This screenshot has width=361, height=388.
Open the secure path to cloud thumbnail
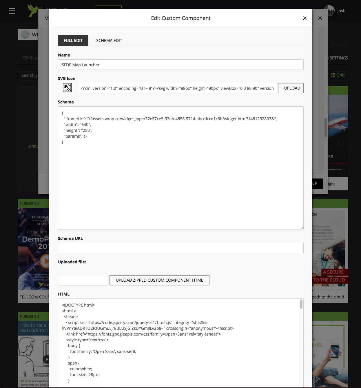(330, 249)
